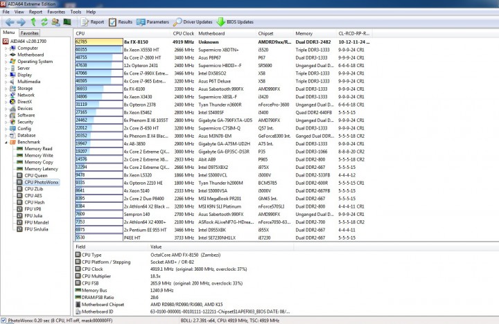Sort by the CPU Clock column header

(x=183, y=33)
